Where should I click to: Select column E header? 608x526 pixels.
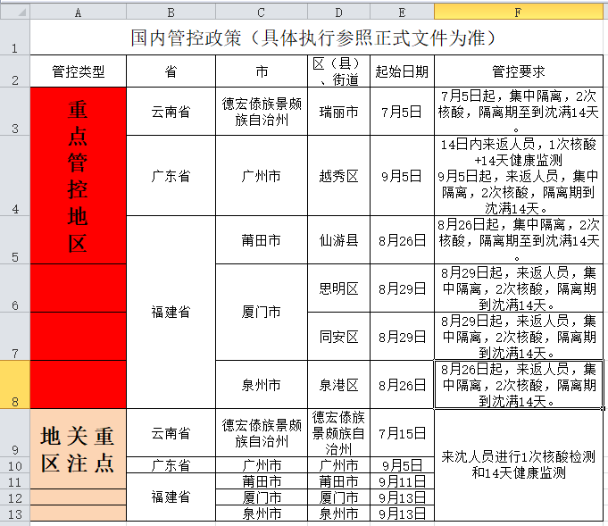pos(402,12)
